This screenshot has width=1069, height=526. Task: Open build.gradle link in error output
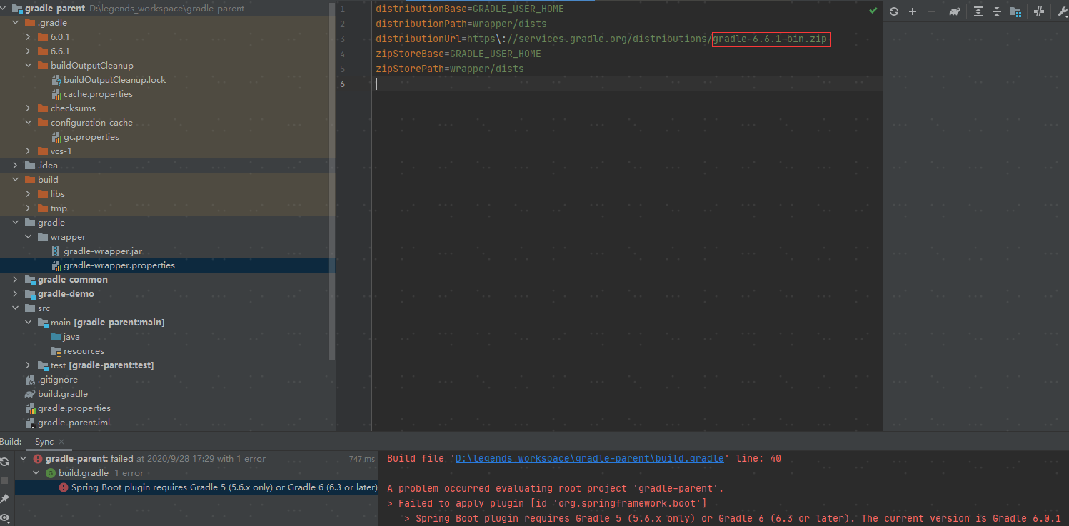point(590,458)
